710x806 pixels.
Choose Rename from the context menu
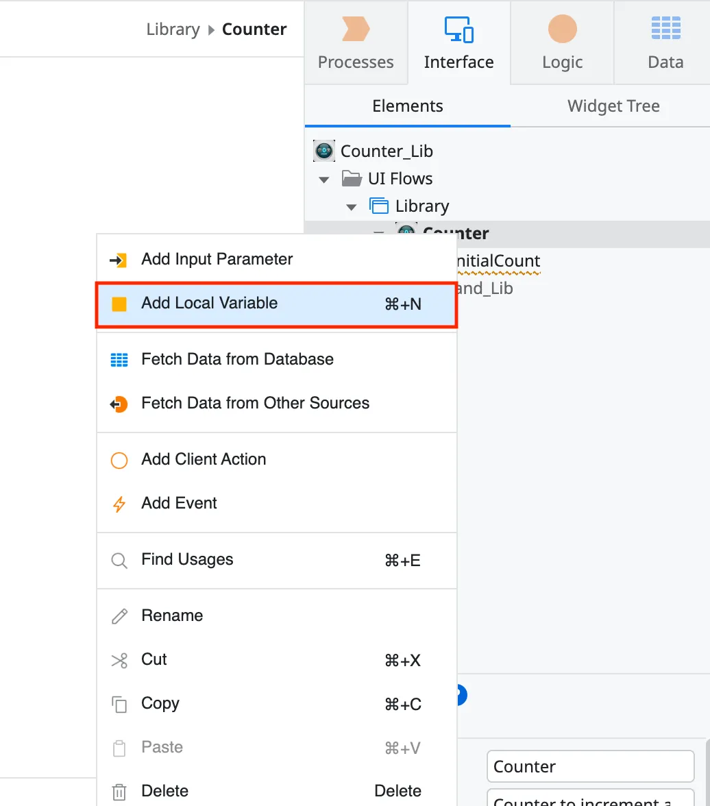172,615
